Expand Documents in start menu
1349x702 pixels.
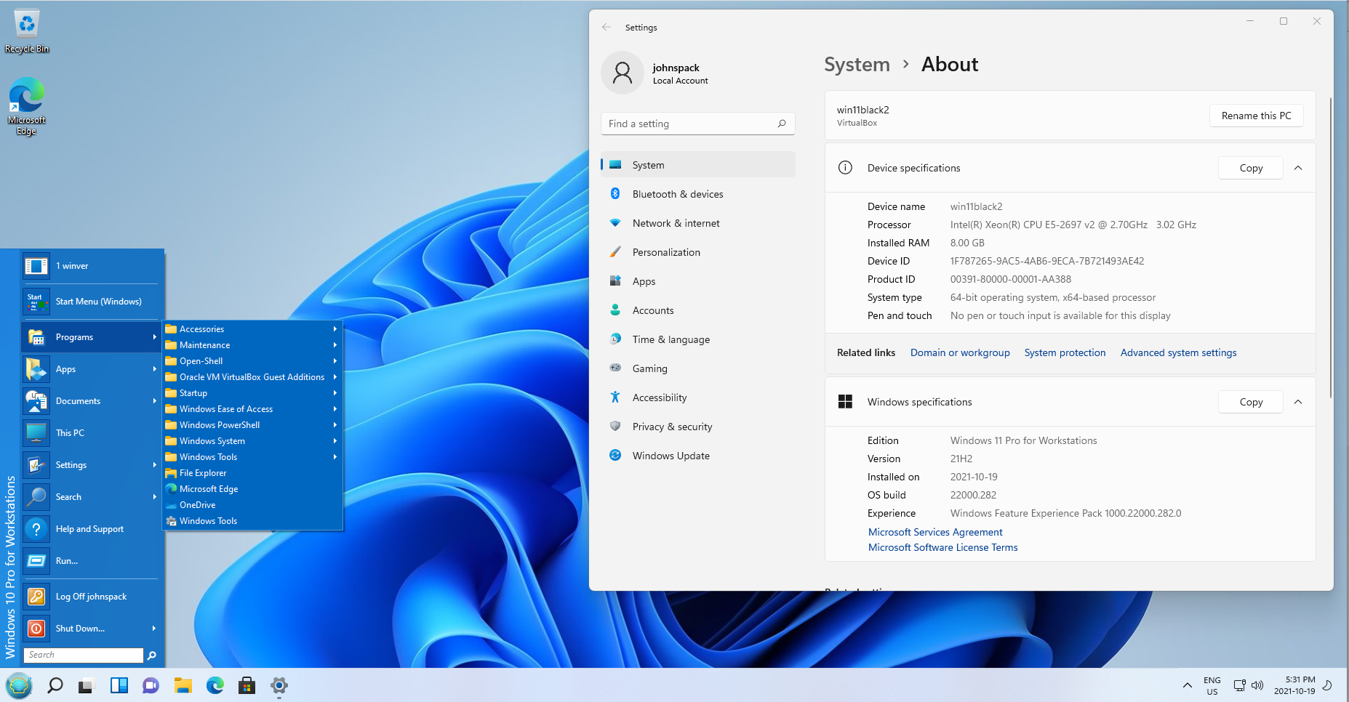(x=90, y=401)
